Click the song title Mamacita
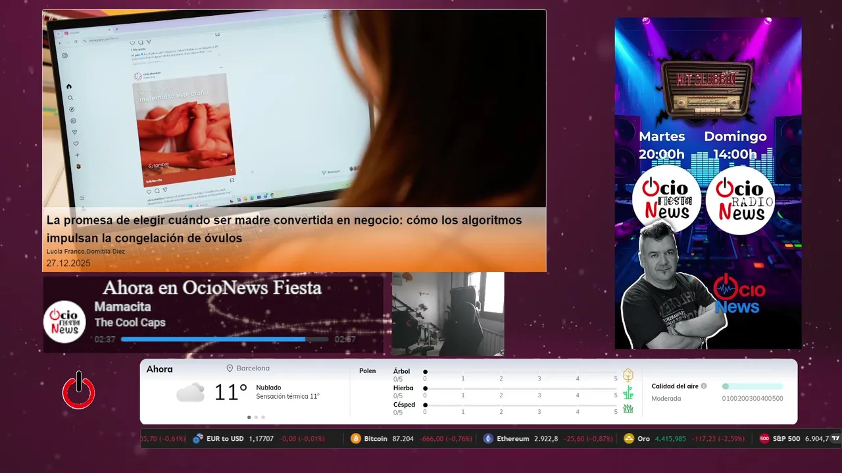The height and width of the screenshot is (473, 842). [x=122, y=307]
